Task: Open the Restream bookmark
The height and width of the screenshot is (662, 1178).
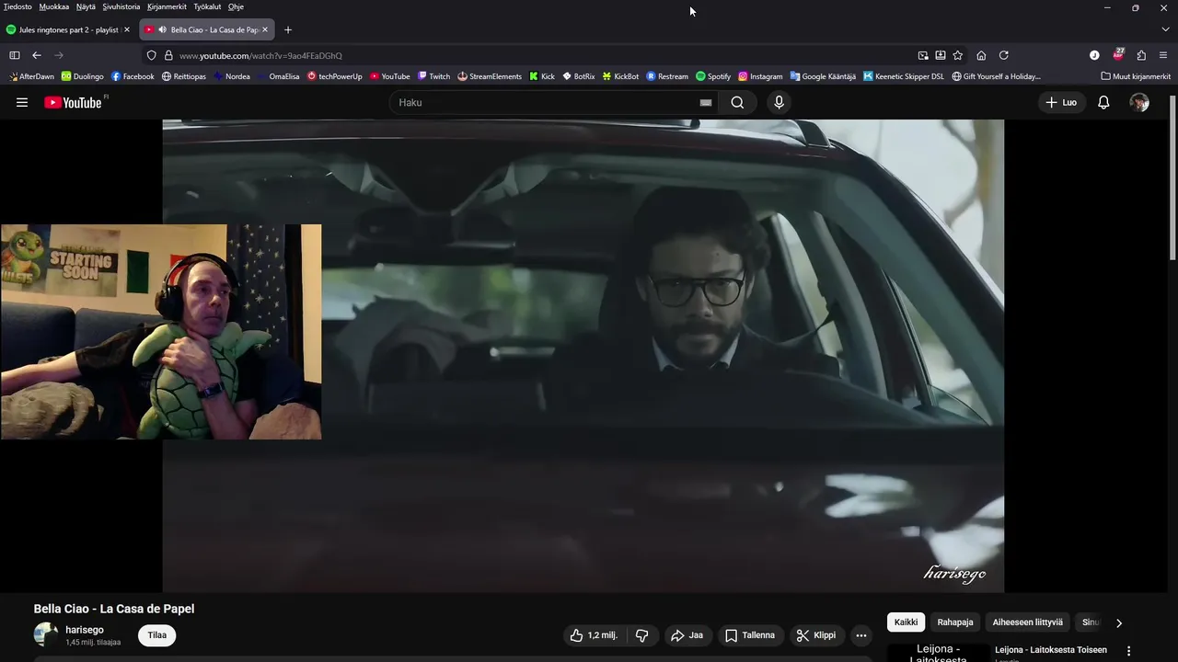Action: point(667,76)
